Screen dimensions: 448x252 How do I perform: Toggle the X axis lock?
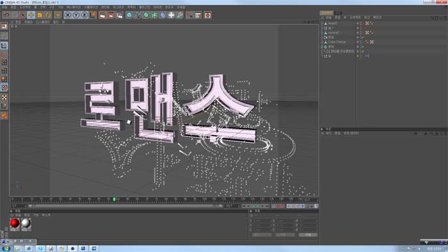(67, 15)
